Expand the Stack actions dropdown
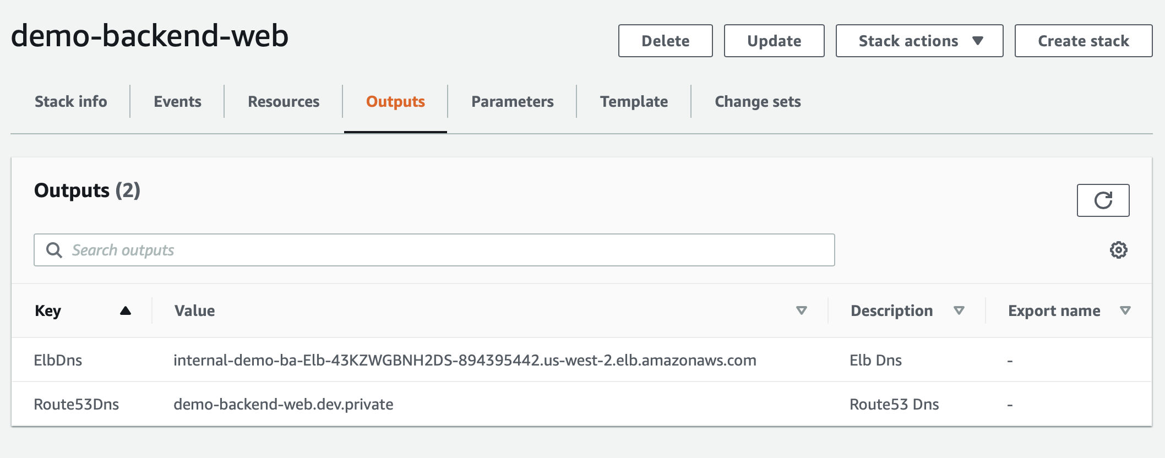1165x458 pixels. click(x=919, y=41)
